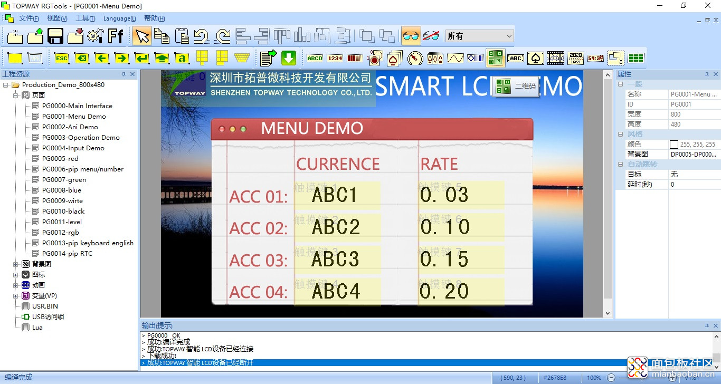The width and height of the screenshot is (721, 384).
Task: Insert the backspace key element
Action: (81, 58)
